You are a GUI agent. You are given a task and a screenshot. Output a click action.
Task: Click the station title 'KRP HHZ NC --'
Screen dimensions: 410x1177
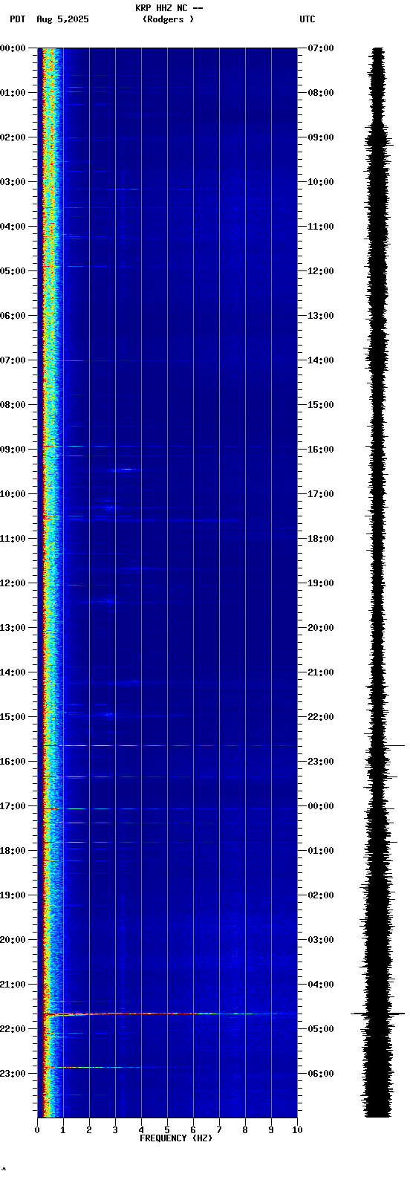click(x=169, y=8)
